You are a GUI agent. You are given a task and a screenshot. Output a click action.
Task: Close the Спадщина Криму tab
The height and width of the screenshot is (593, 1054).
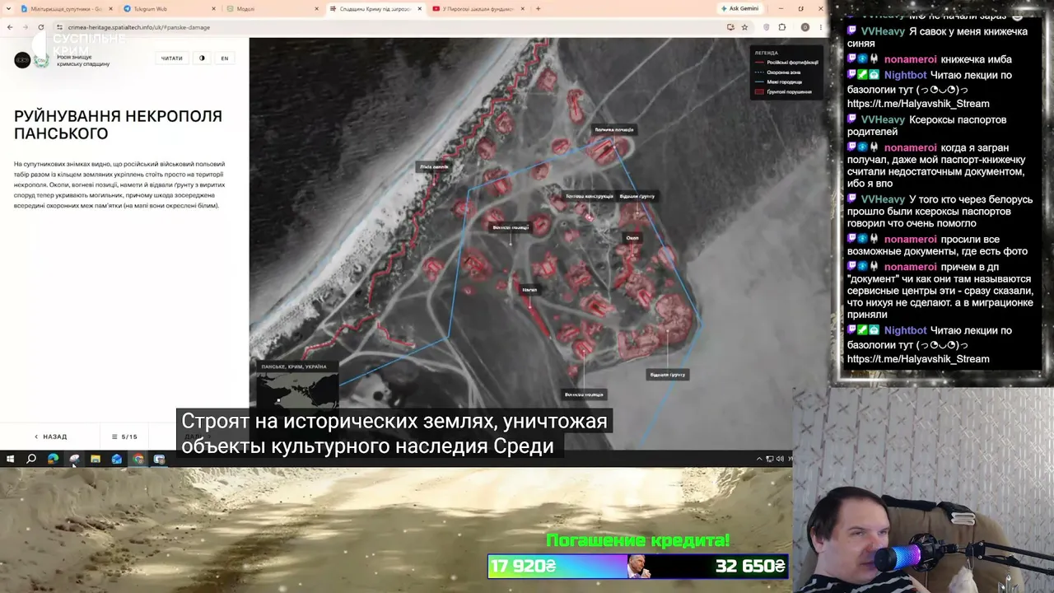click(x=419, y=9)
